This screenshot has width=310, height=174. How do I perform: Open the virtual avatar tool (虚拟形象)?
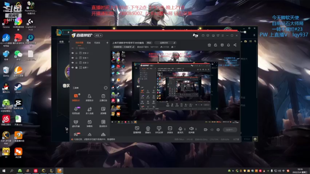tap(76, 123)
